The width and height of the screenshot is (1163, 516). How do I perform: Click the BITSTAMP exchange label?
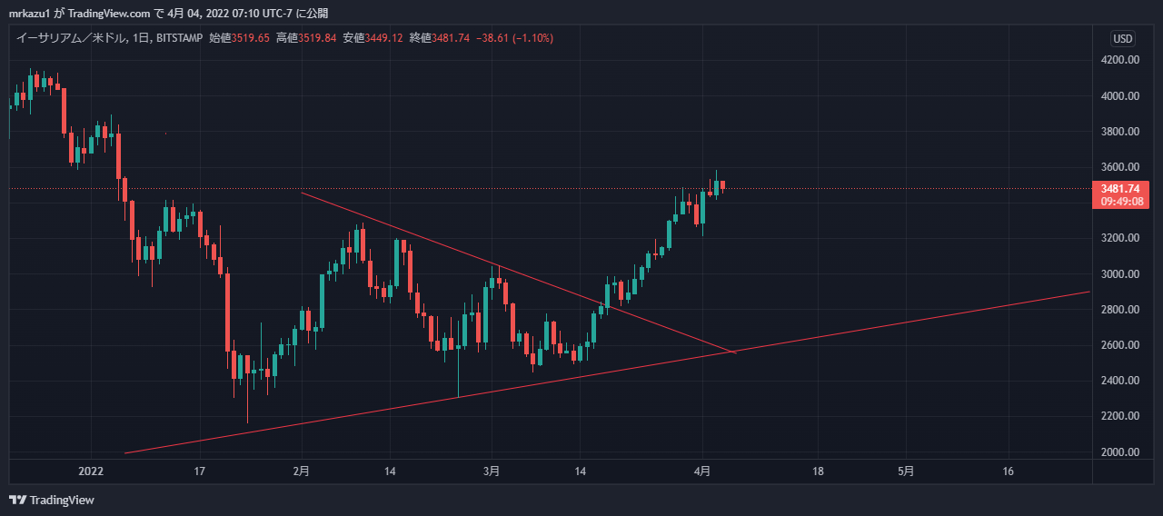[x=180, y=38]
